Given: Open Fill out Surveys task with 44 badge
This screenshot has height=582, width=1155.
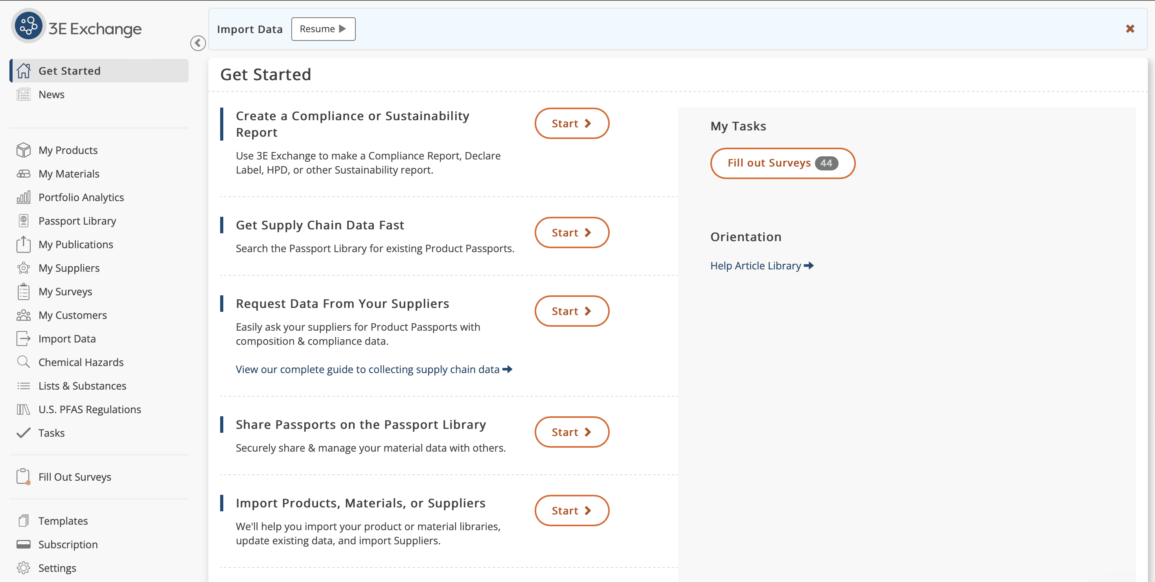Looking at the screenshot, I should click(x=782, y=163).
